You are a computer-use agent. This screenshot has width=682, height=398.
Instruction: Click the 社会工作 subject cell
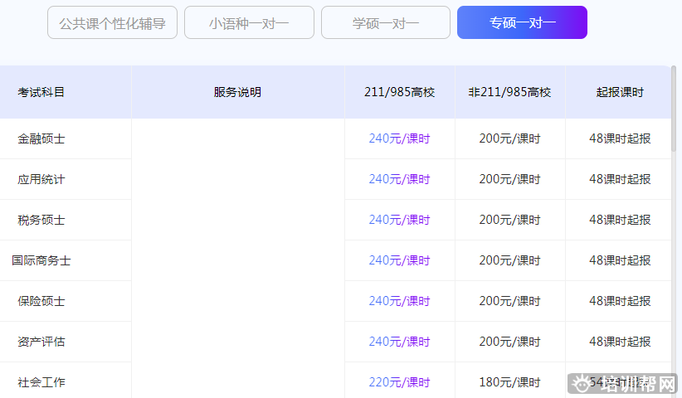point(41,382)
